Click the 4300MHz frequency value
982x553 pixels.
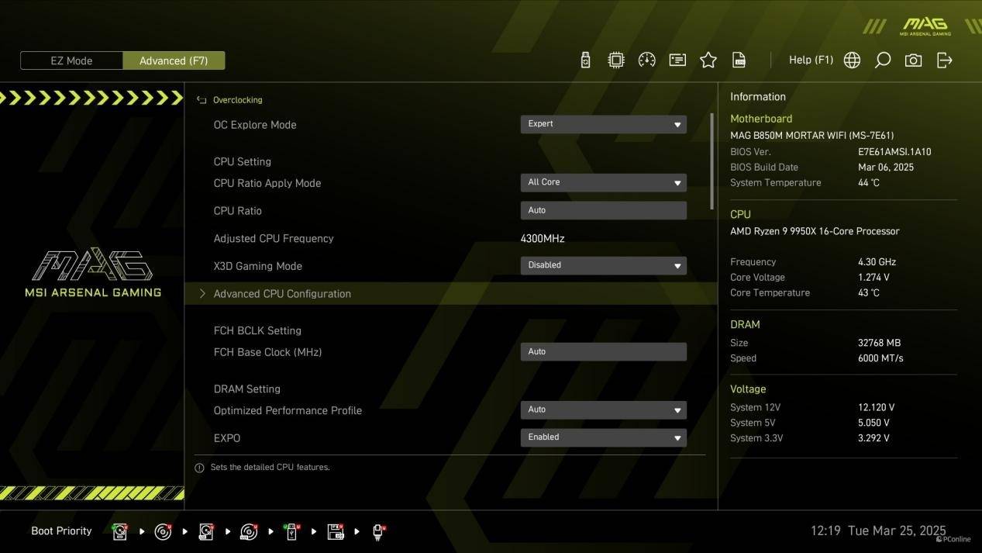[x=543, y=238]
